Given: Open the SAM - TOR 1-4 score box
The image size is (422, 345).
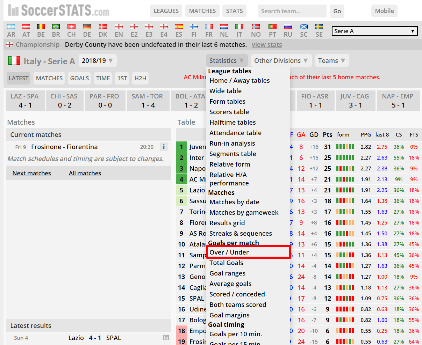Looking at the screenshot, I should [148, 101].
